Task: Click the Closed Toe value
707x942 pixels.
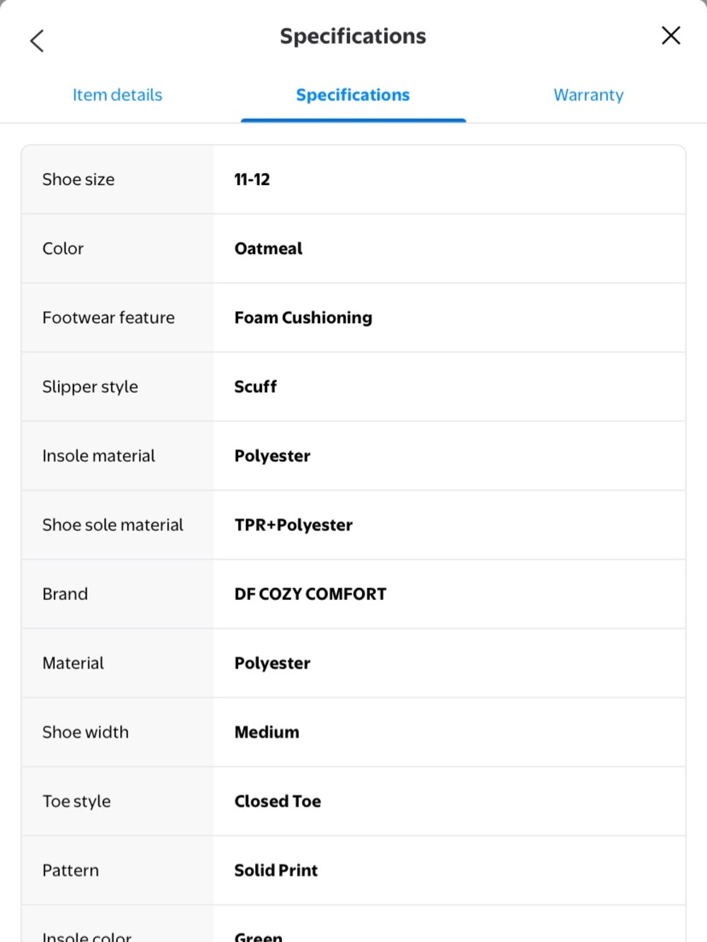Action: tap(278, 801)
